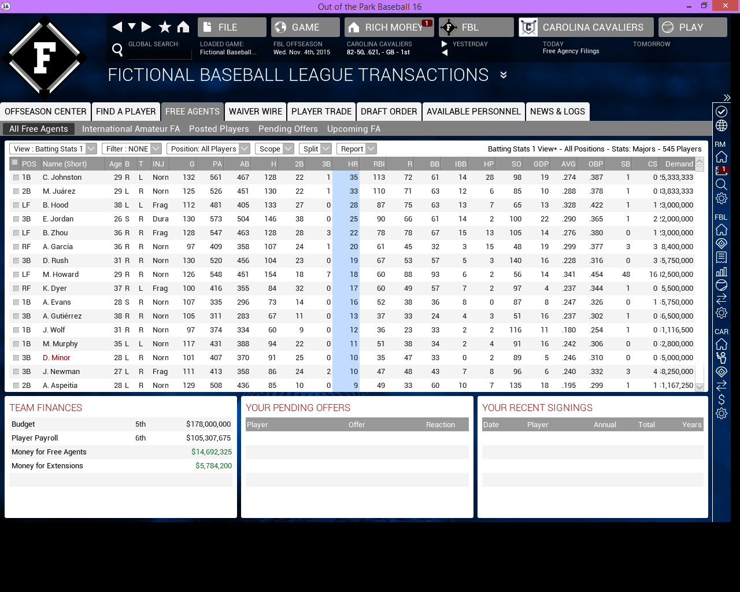Screen dimensions: 740x592
Task: Expand the Position: All Players dropdown
Action: pos(209,149)
